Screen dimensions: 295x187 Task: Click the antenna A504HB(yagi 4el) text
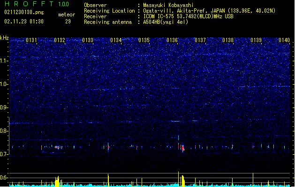click(166, 22)
